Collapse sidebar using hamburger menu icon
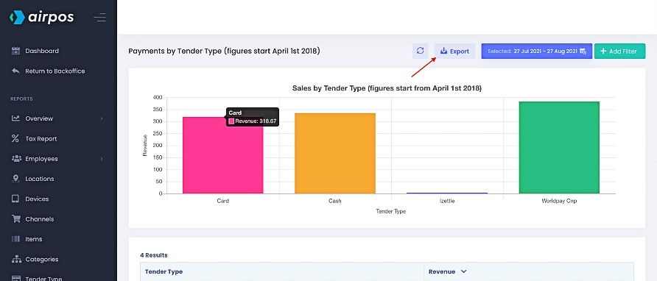Screen dimensions: 657x281 pos(99,18)
